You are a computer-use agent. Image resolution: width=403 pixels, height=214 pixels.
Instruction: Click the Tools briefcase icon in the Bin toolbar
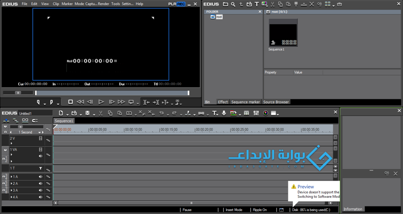click(x=340, y=4)
